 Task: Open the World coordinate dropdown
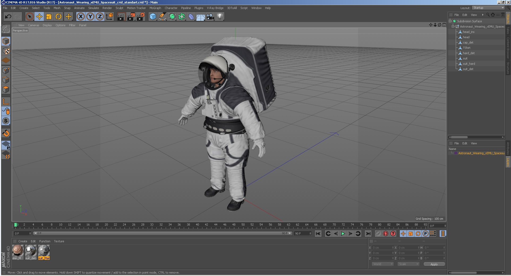coord(382,264)
